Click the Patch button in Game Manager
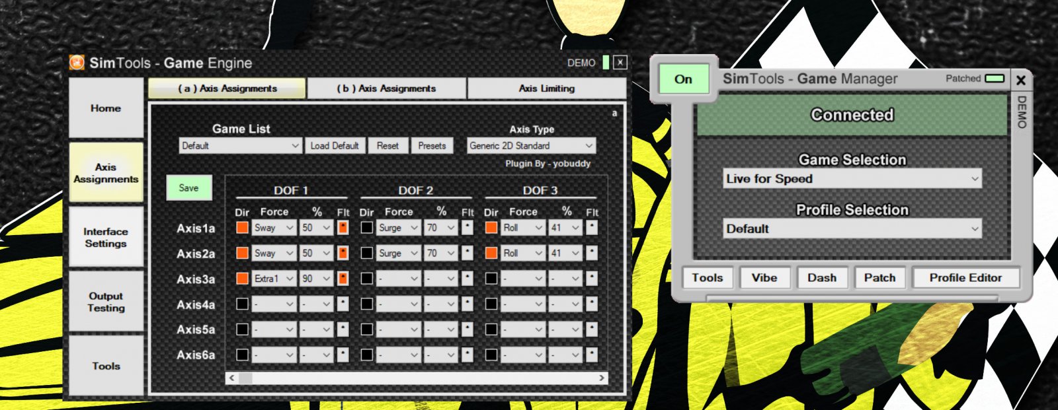Screen dimensions: 1058x410 (x=879, y=278)
